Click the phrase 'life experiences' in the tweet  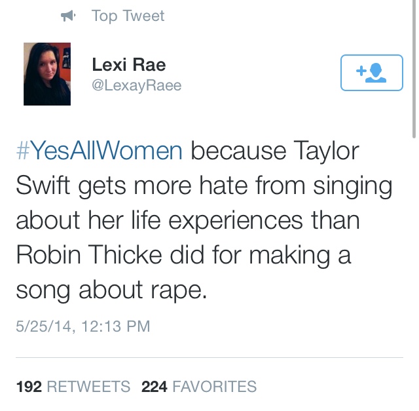click(236, 220)
